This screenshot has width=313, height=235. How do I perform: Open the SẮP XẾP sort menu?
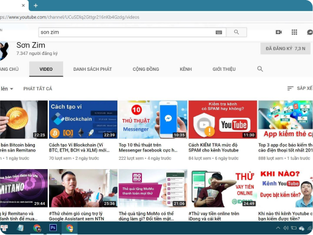click(300, 88)
